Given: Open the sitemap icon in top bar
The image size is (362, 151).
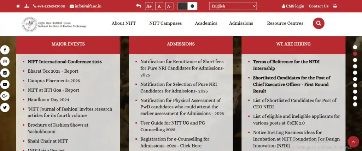Looking at the screenshot, I should tap(27, 6).
